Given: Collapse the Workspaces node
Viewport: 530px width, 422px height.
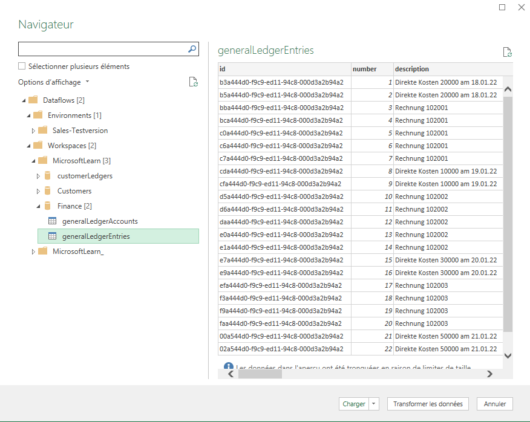Looking at the screenshot, I should point(28,146).
